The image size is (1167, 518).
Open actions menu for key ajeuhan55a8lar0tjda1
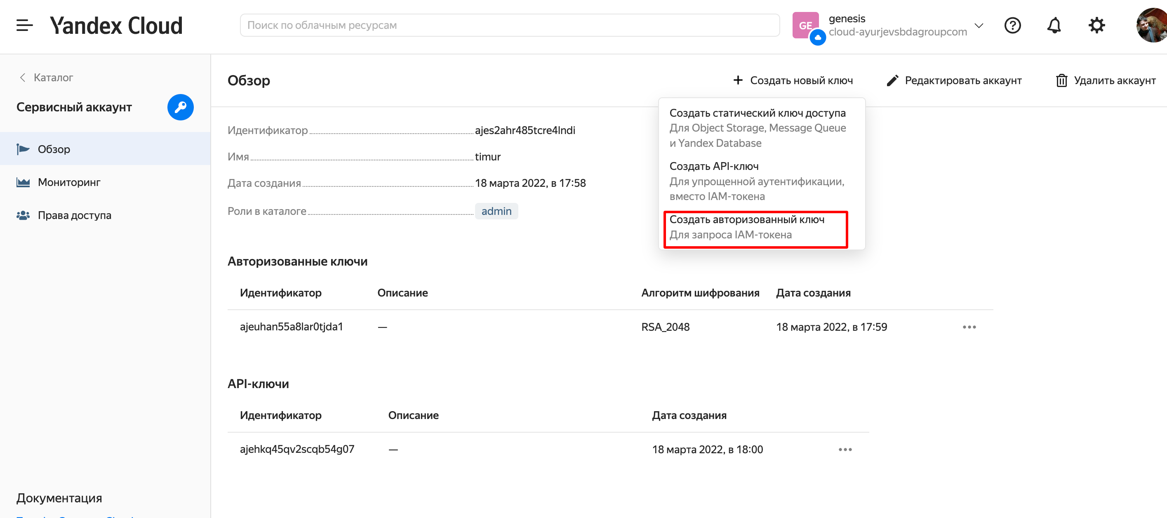[x=969, y=327]
